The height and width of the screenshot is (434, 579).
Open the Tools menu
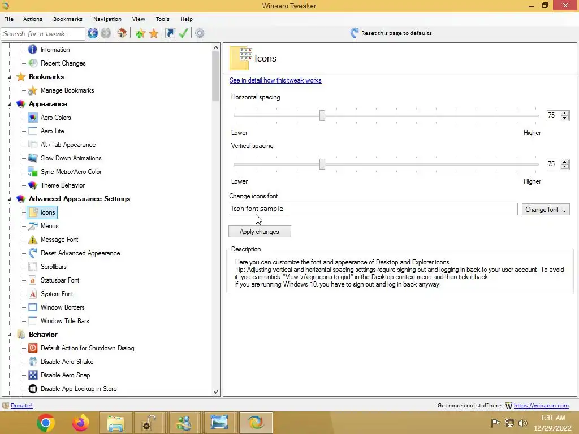coord(162,19)
